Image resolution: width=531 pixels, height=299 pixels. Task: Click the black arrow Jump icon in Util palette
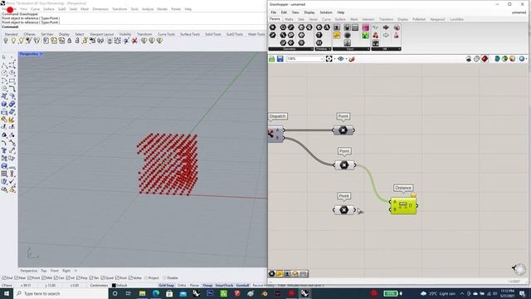pos(386,27)
